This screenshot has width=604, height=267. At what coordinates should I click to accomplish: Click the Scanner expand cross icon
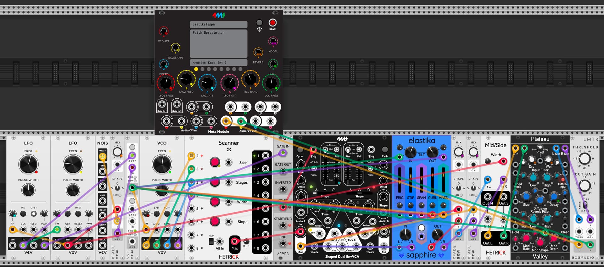click(x=229, y=149)
